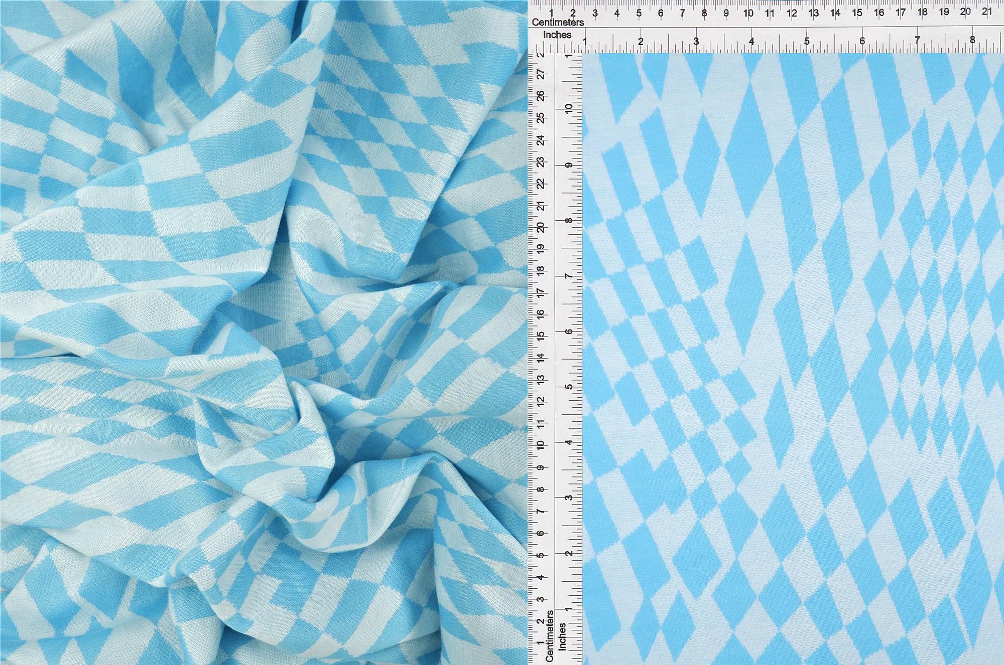Click the 2 inch mark on the top ruler
The width and height of the screenshot is (1004, 665).
coord(641,42)
